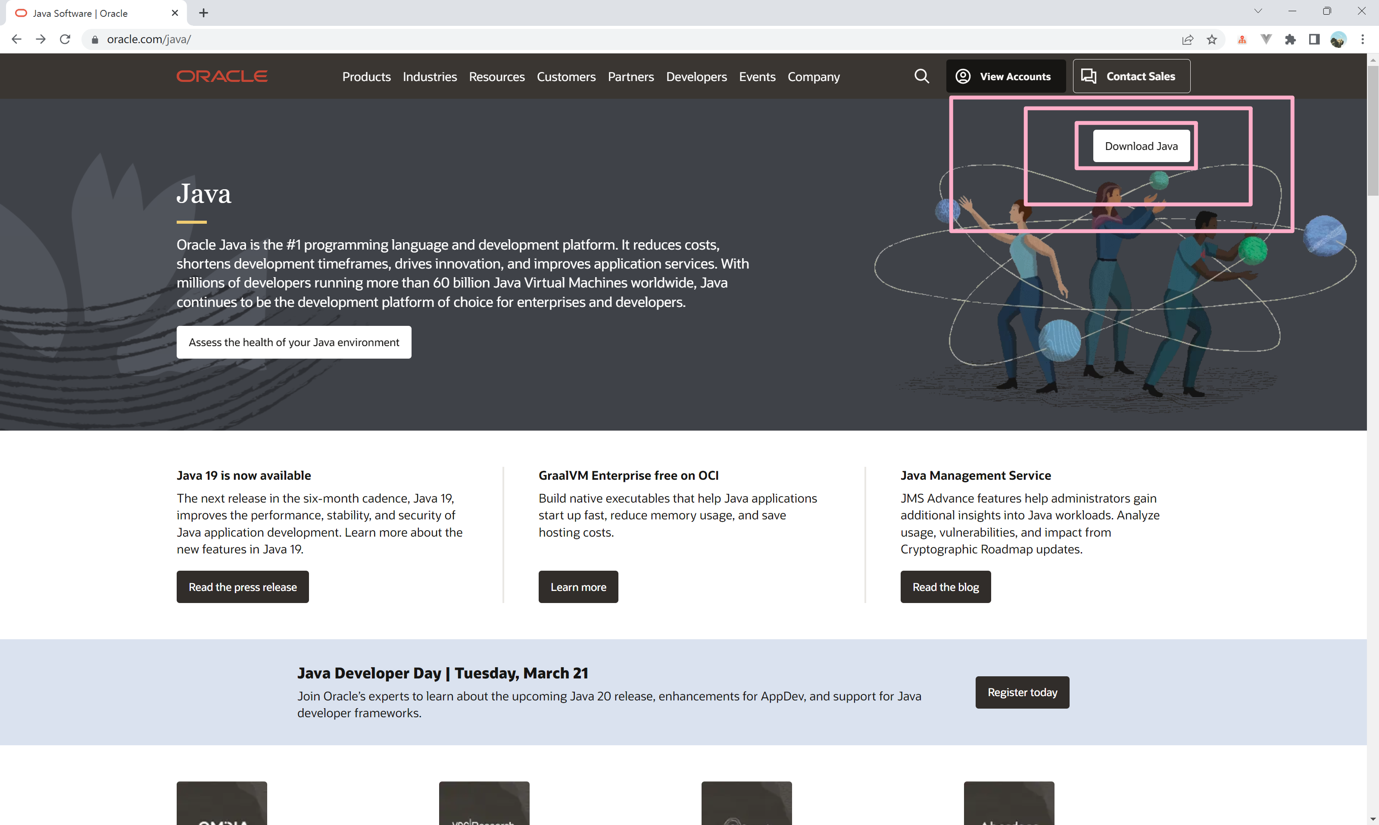
Task: Click the scrollbar up arrow
Action: pos(1373,59)
